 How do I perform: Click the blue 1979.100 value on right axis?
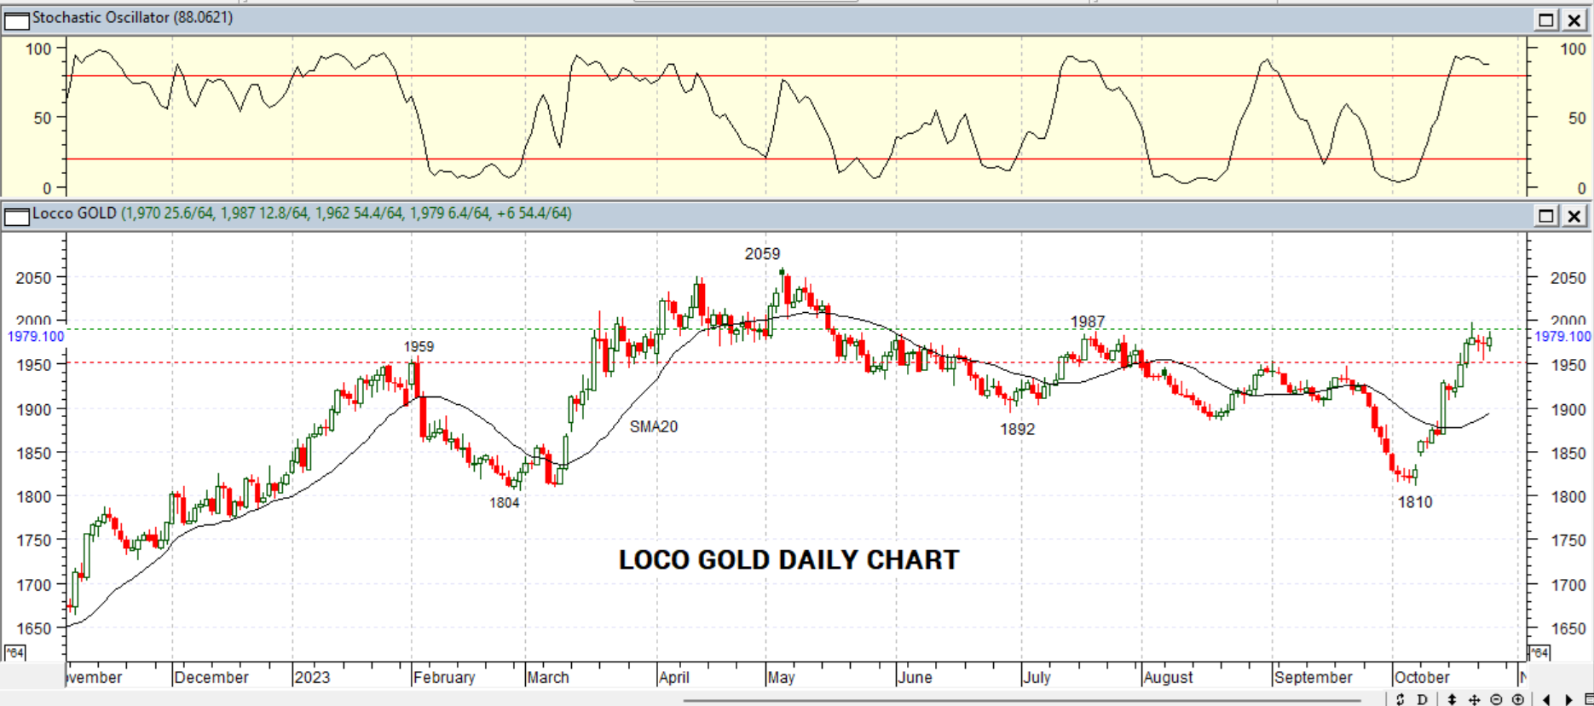1562,337
